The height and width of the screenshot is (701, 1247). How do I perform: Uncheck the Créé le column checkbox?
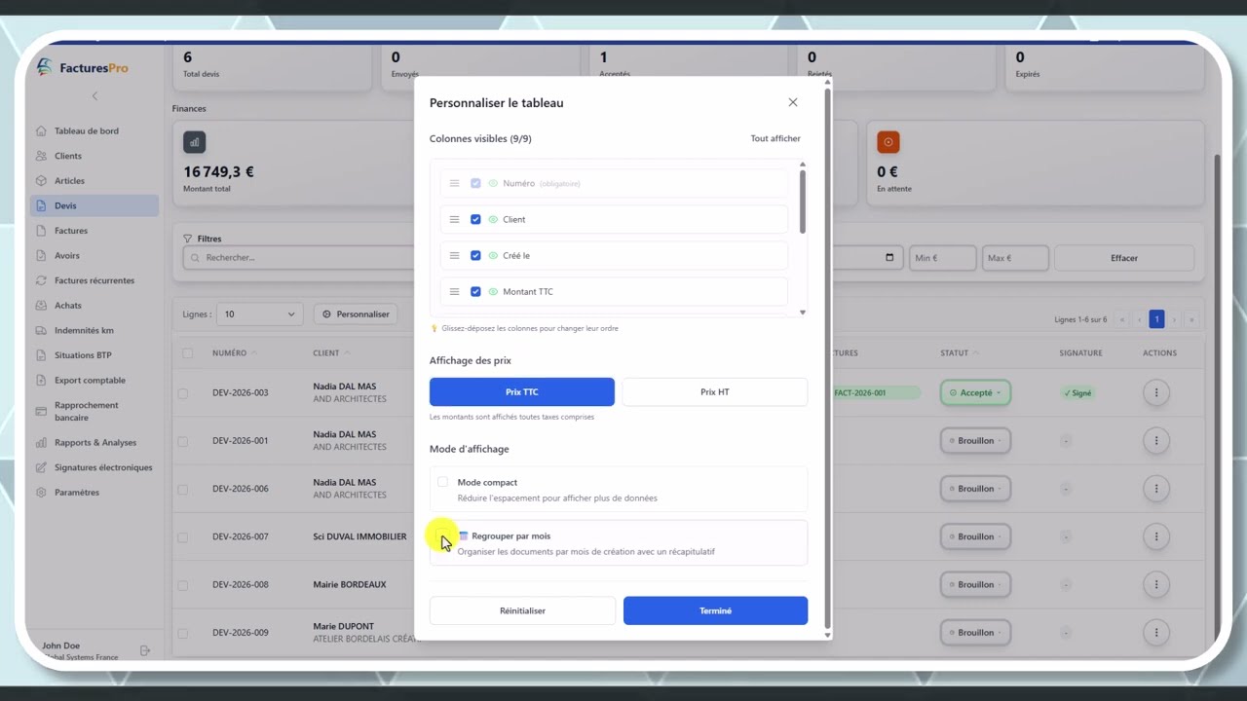475,255
